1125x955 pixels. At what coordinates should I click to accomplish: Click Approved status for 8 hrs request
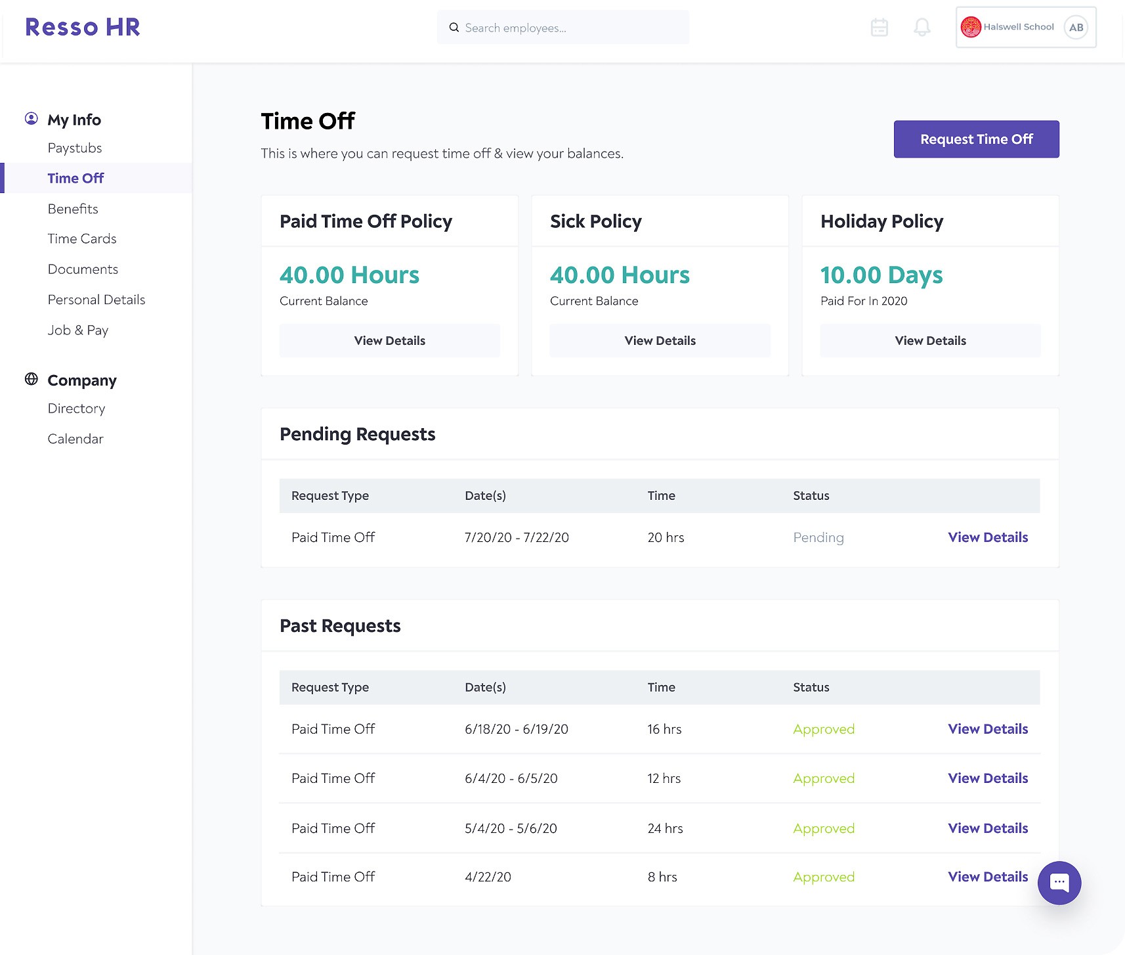pos(824,877)
